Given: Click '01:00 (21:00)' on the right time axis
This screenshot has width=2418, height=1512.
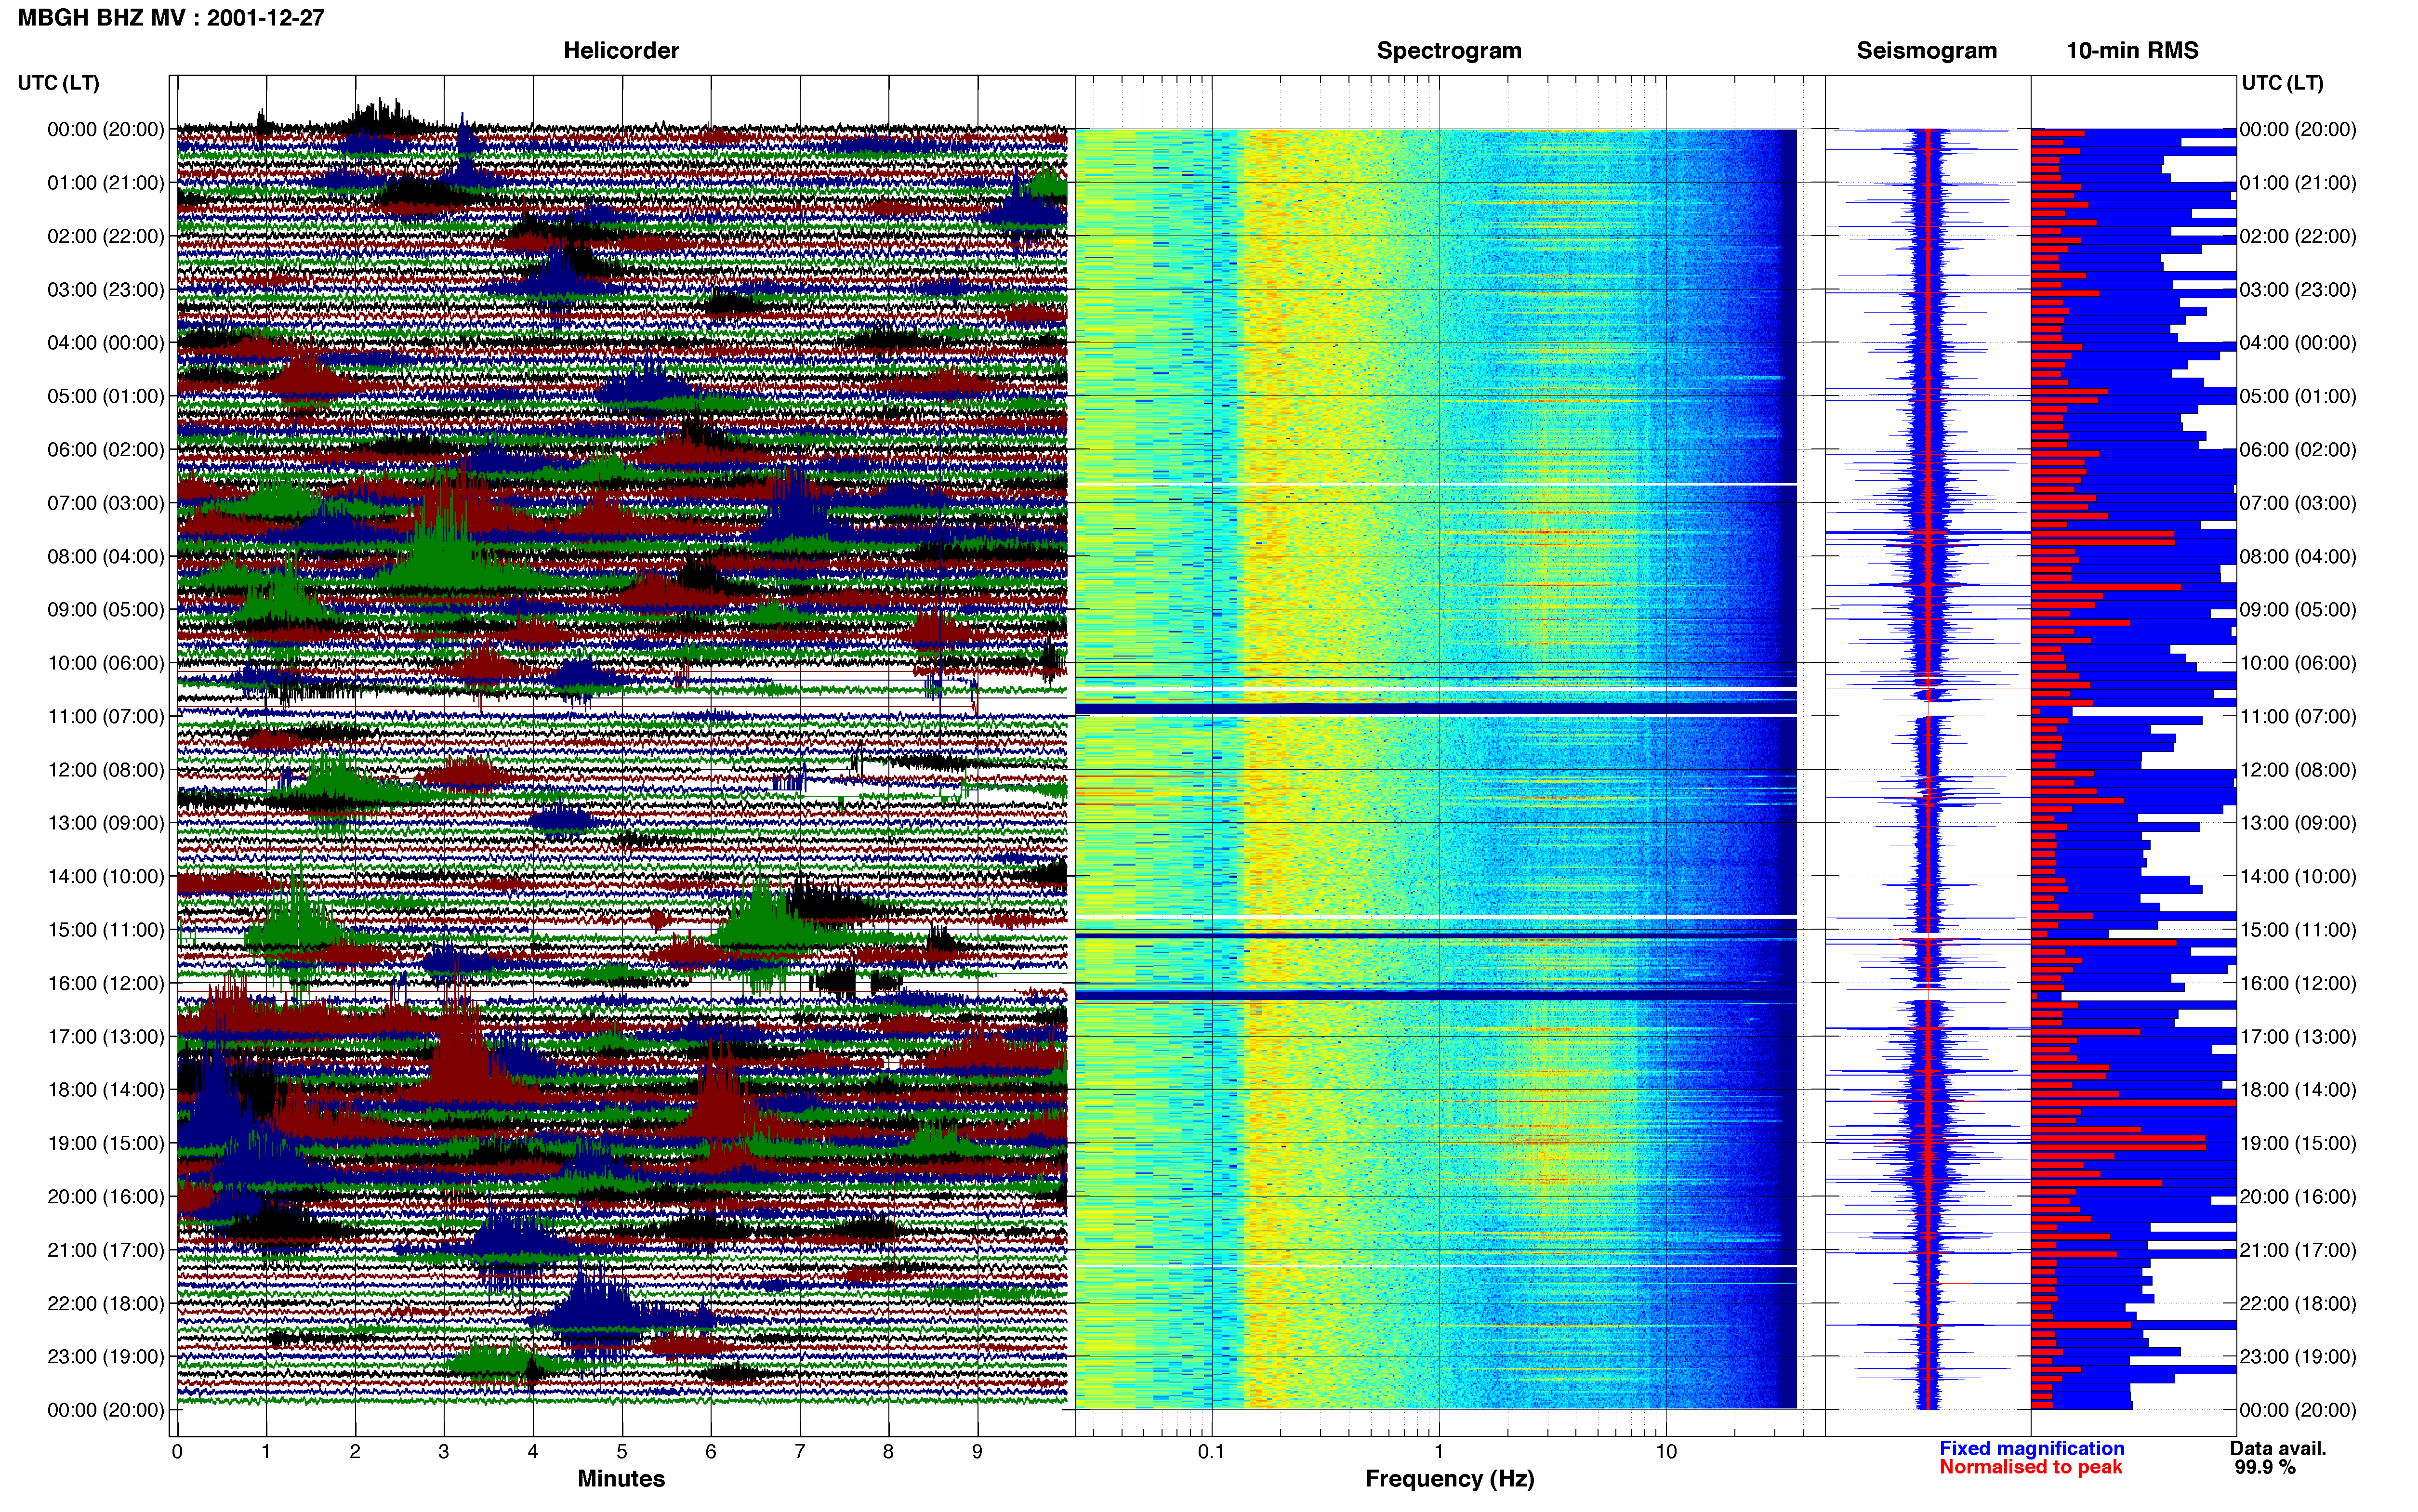Looking at the screenshot, I should 2298,183.
